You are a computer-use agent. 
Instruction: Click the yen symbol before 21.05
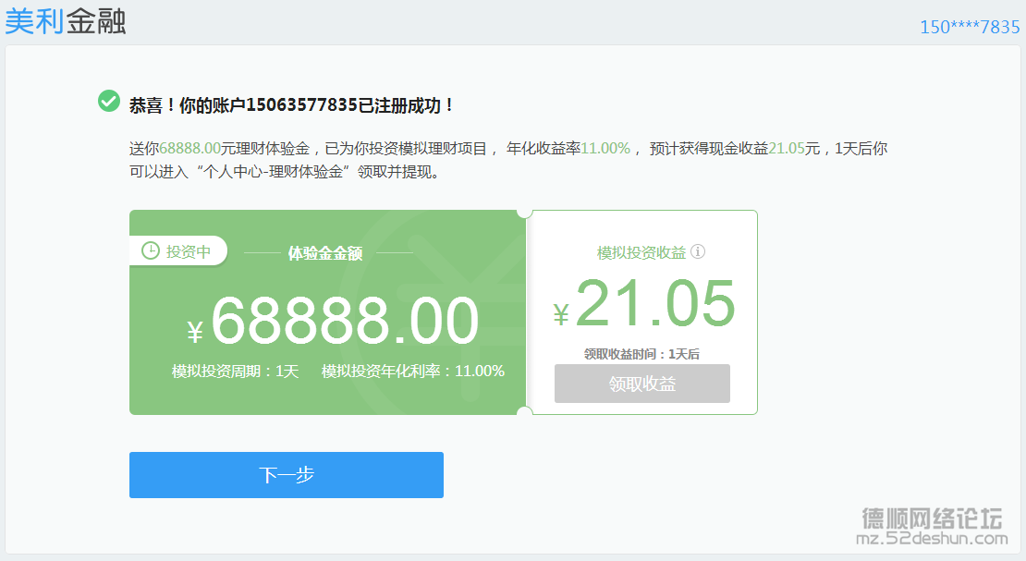coord(561,315)
